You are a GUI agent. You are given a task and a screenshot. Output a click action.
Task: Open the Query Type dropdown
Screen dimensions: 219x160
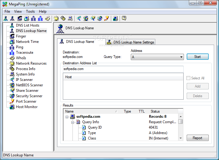[157, 57]
